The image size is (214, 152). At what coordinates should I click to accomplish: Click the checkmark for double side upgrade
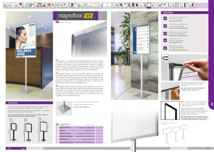click(165, 48)
